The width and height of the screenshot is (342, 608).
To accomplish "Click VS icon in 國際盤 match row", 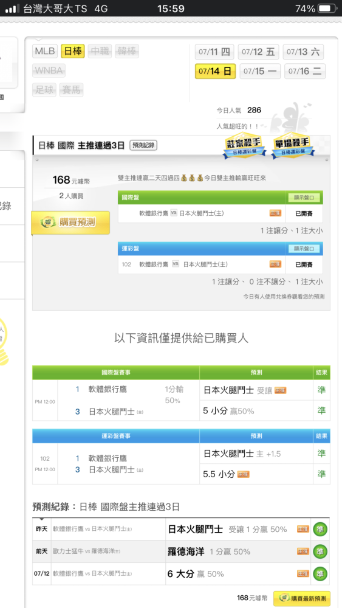I will click(174, 213).
